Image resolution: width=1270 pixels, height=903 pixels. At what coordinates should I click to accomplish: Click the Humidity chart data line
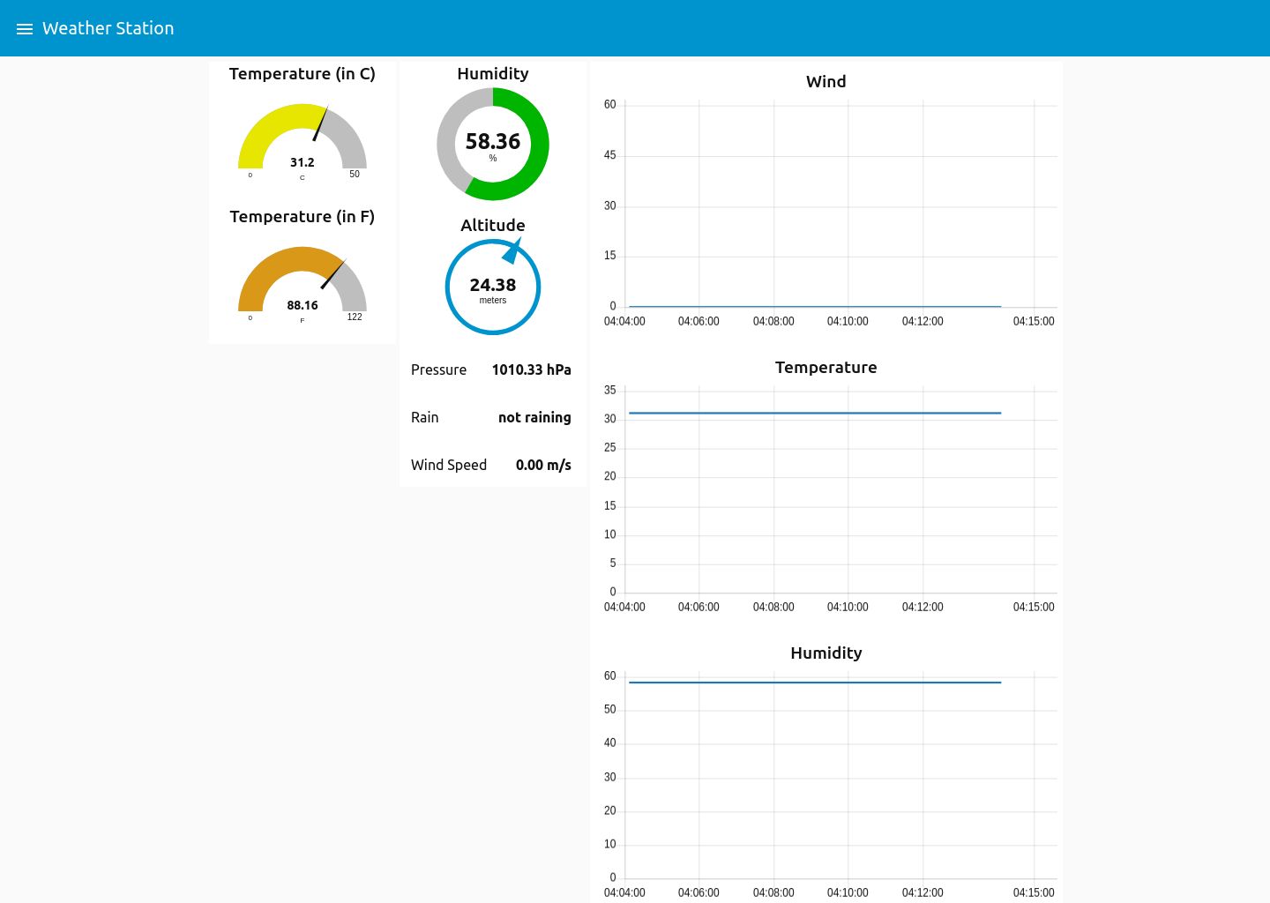pos(815,683)
